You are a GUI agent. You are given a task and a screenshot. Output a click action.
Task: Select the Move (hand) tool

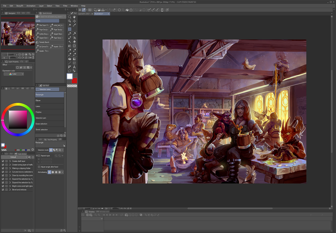click(74, 17)
